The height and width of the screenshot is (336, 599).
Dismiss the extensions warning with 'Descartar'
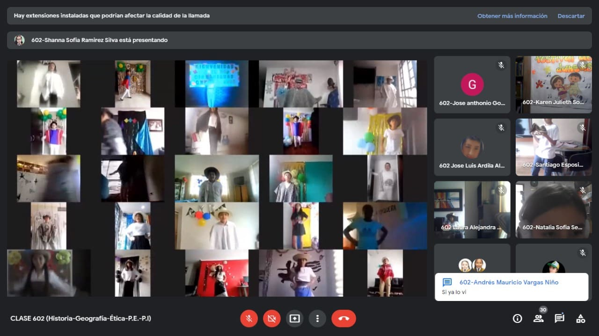click(x=571, y=16)
